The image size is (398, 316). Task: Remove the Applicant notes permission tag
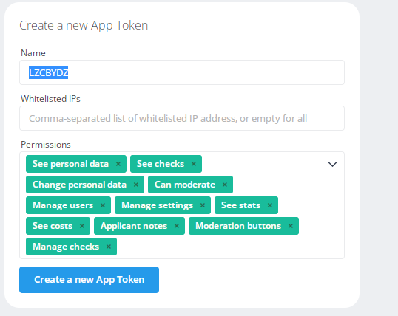[177, 226]
